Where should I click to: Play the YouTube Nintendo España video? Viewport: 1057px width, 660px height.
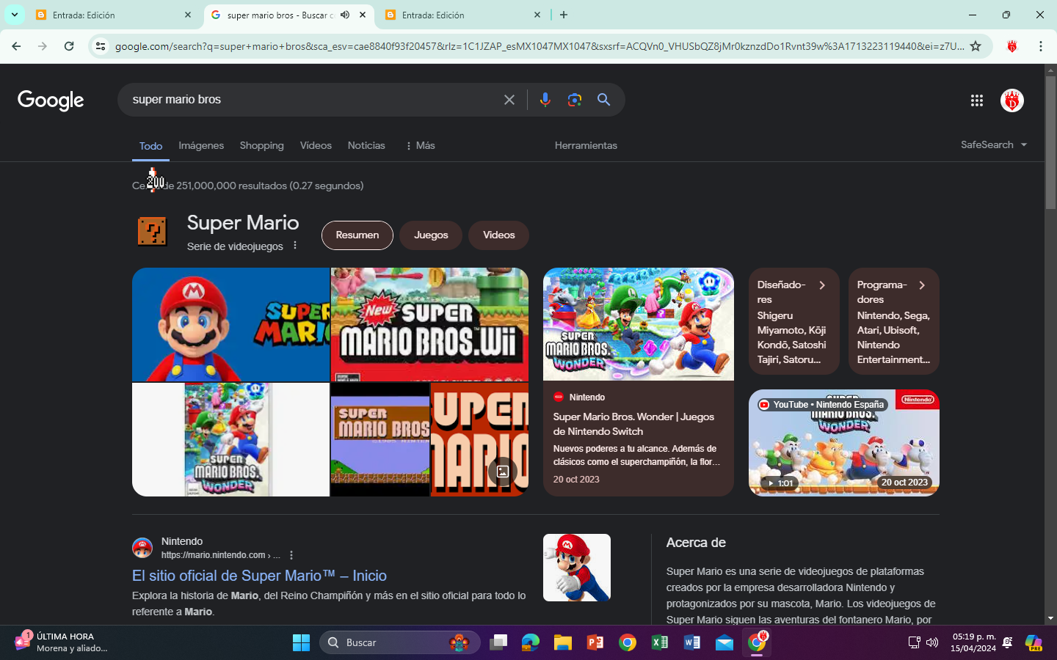click(x=844, y=443)
